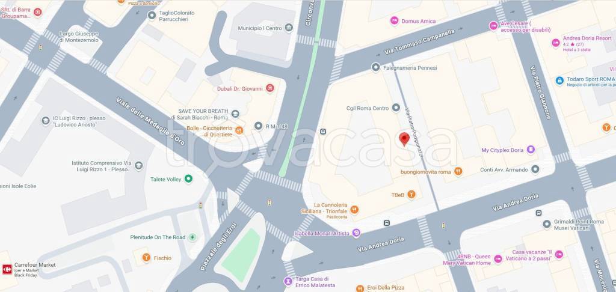Open the Cgil Roma Centro marker
The width and height of the screenshot is (616, 292).
click(396, 108)
